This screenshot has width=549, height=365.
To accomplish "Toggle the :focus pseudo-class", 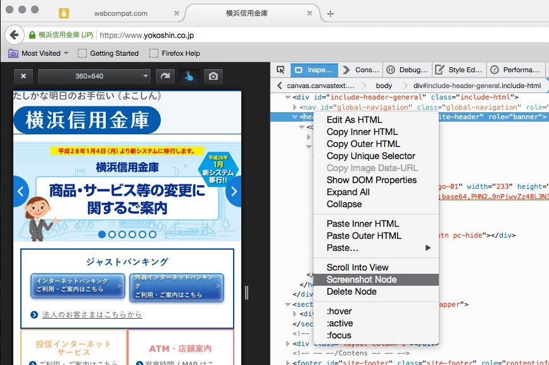I will [376, 335].
